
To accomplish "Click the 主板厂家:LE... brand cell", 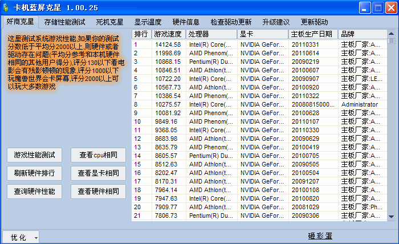I will coord(361,79).
